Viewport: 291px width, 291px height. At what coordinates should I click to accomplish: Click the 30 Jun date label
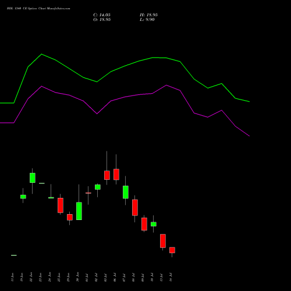[x=77, y=277]
